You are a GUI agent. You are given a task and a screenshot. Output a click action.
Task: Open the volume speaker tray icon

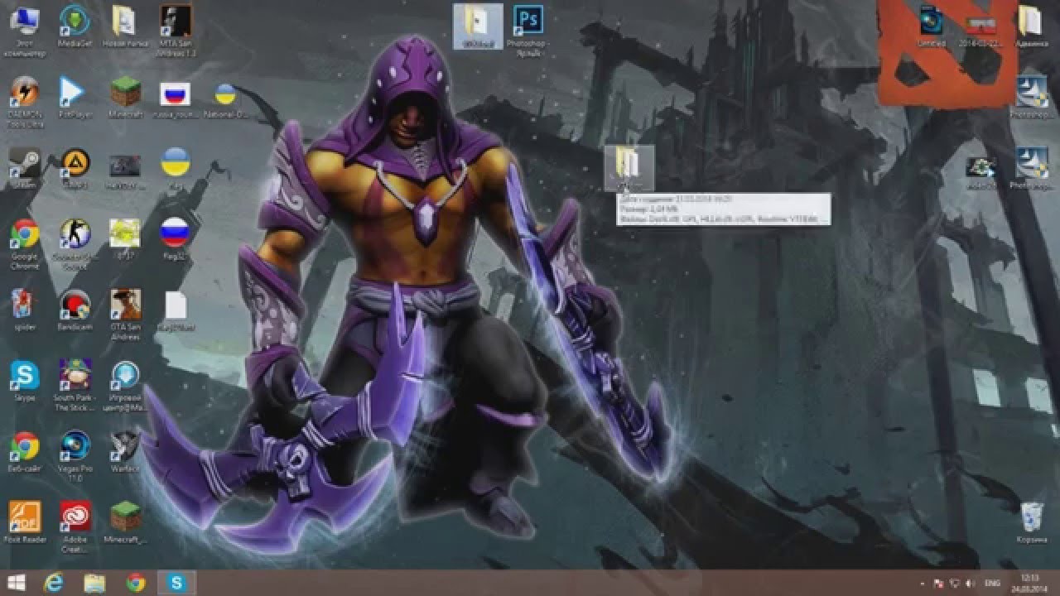970,583
